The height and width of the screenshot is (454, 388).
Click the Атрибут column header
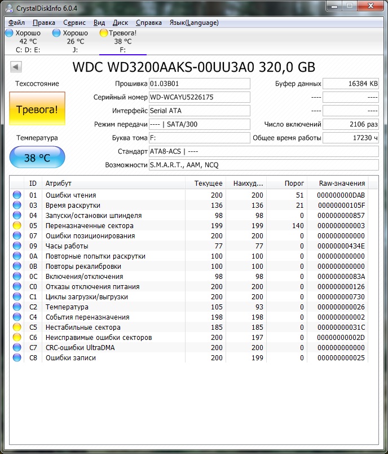(x=113, y=184)
